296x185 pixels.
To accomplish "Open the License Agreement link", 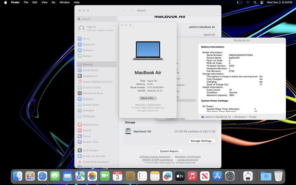I will (x=187, y=160).
